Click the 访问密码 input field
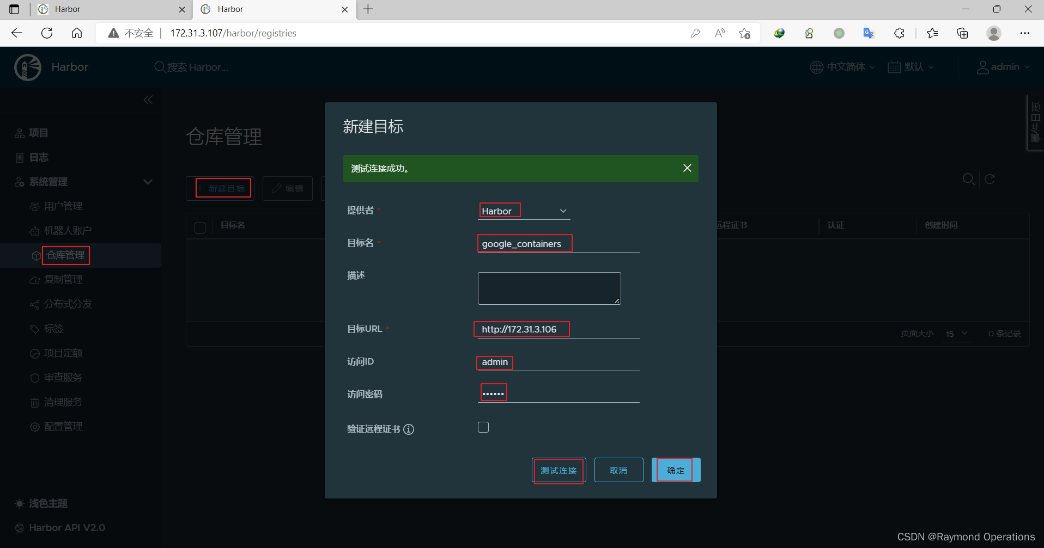This screenshot has width=1044, height=548. tap(559, 393)
